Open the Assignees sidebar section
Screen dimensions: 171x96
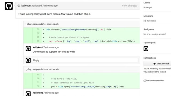149,29
